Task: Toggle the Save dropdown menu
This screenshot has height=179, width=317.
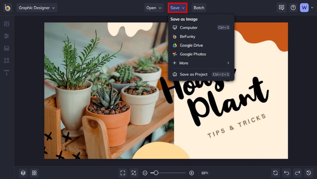Action: click(x=178, y=8)
